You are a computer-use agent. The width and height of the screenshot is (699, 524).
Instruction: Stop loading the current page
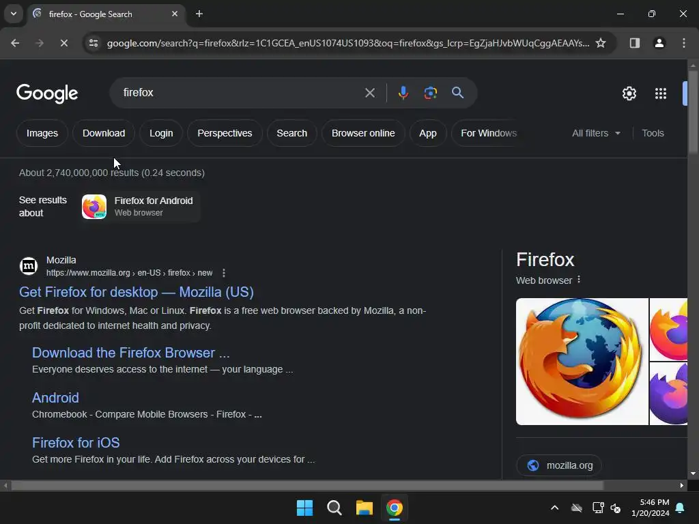63,43
